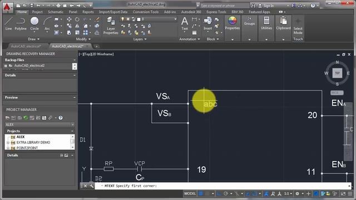Click the Plot printer icon in quick access toolbar
356x200 pixels.
58,6
